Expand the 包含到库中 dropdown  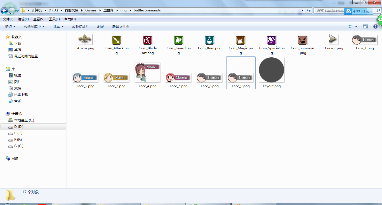[x=34, y=27]
